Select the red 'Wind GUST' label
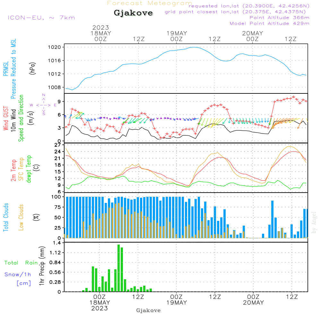The width and height of the screenshot is (321, 321). [x=6, y=118]
